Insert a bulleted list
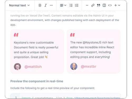The image size is (132, 99). point(71,5)
